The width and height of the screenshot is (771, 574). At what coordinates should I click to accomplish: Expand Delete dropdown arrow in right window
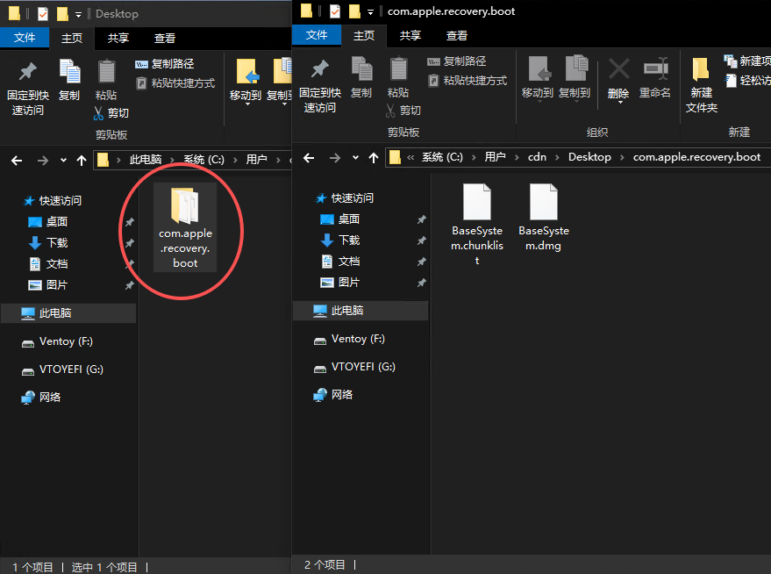click(620, 103)
